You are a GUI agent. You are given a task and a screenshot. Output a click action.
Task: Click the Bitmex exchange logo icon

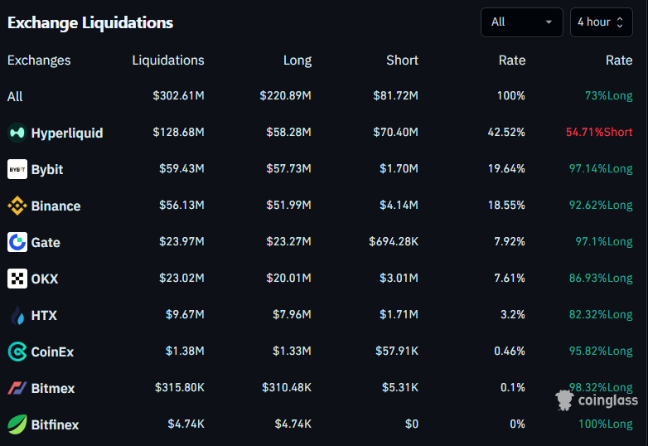pyautogui.click(x=17, y=388)
